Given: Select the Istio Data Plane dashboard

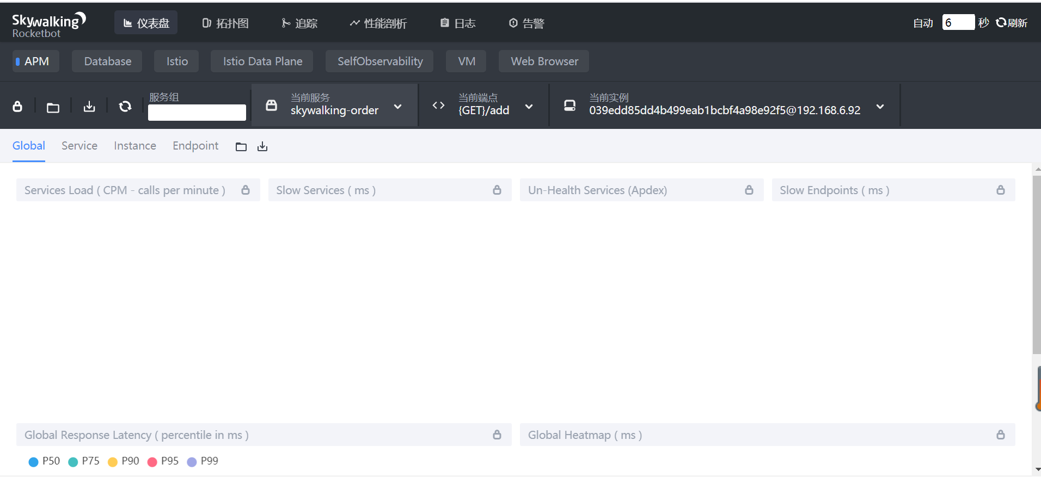Looking at the screenshot, I should coord(262,61).
